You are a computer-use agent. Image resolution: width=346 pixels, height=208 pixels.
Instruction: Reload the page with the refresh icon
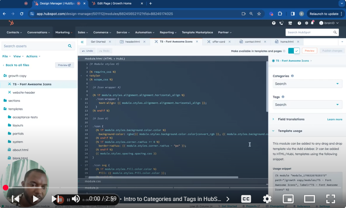point(21,14)
